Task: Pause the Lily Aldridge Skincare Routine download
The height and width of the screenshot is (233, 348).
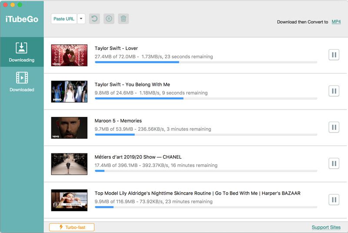Action: pos(334,200)
